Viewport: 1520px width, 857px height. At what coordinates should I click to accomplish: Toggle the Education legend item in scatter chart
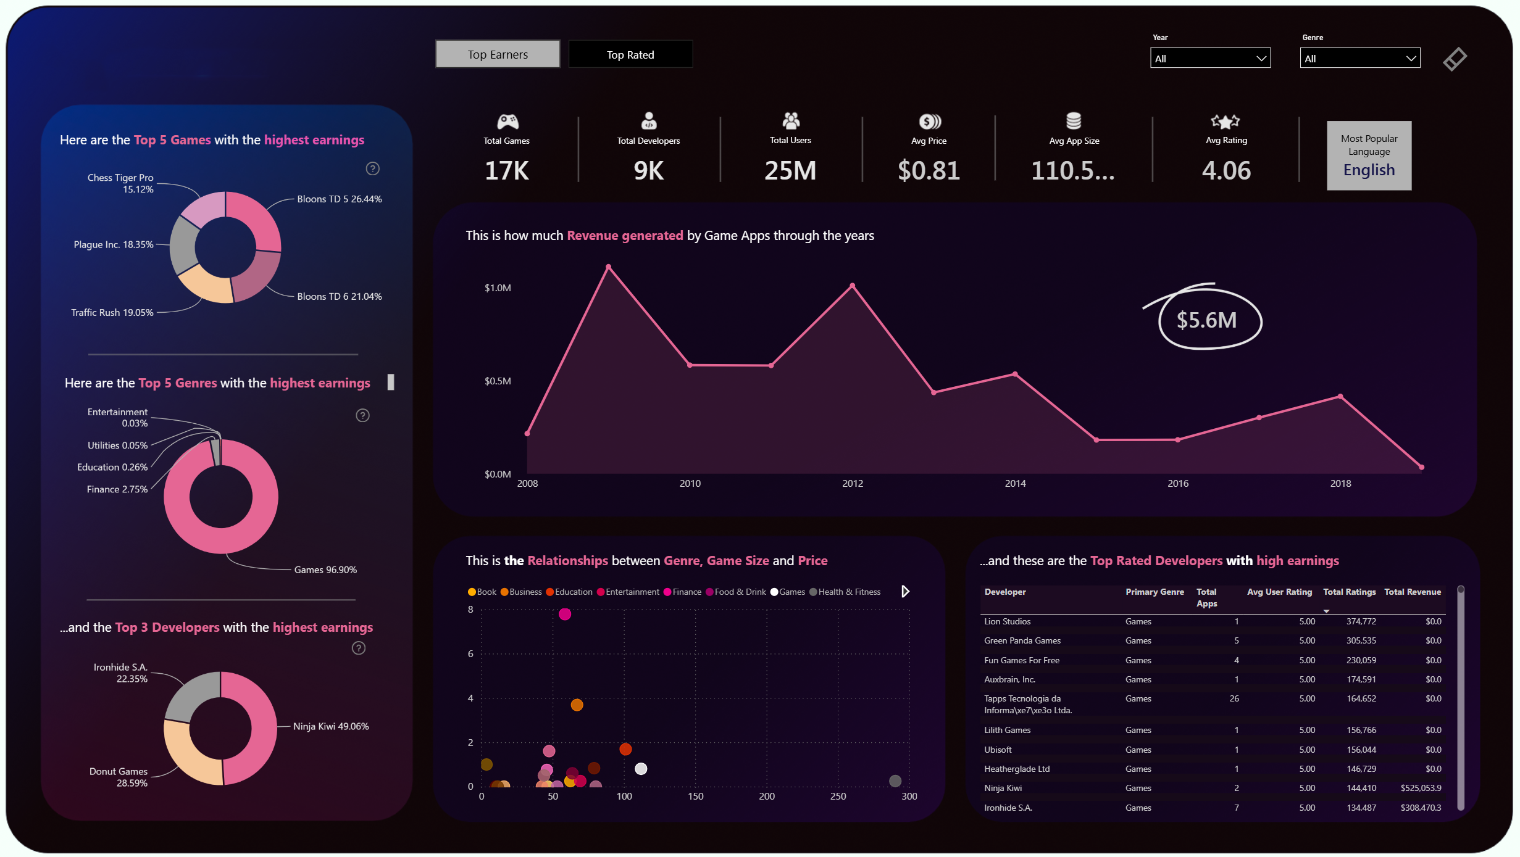[x=569, y=592]
